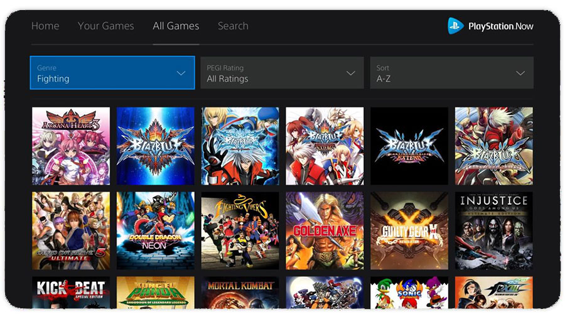This screenshot has width=565, height=314.
Task: Select the Kung Fu Panda game tile
Action: (x=156, y=293)
